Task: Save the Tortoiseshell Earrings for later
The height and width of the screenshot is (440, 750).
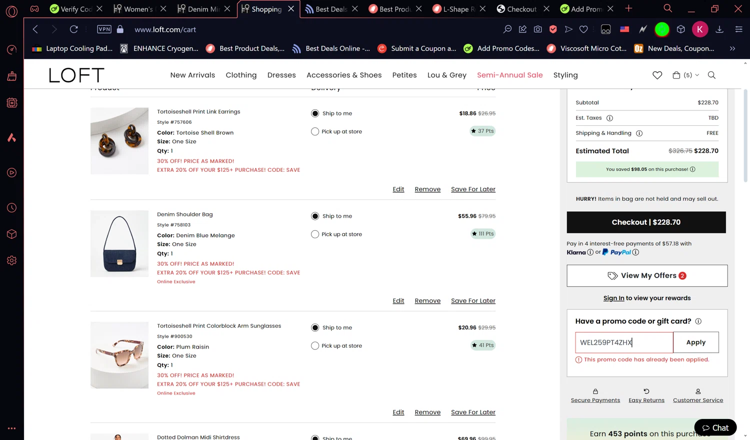Action: coord(473,189)
